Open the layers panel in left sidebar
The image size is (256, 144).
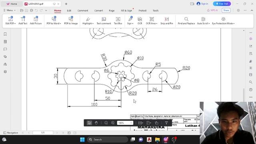click(5, 72)
